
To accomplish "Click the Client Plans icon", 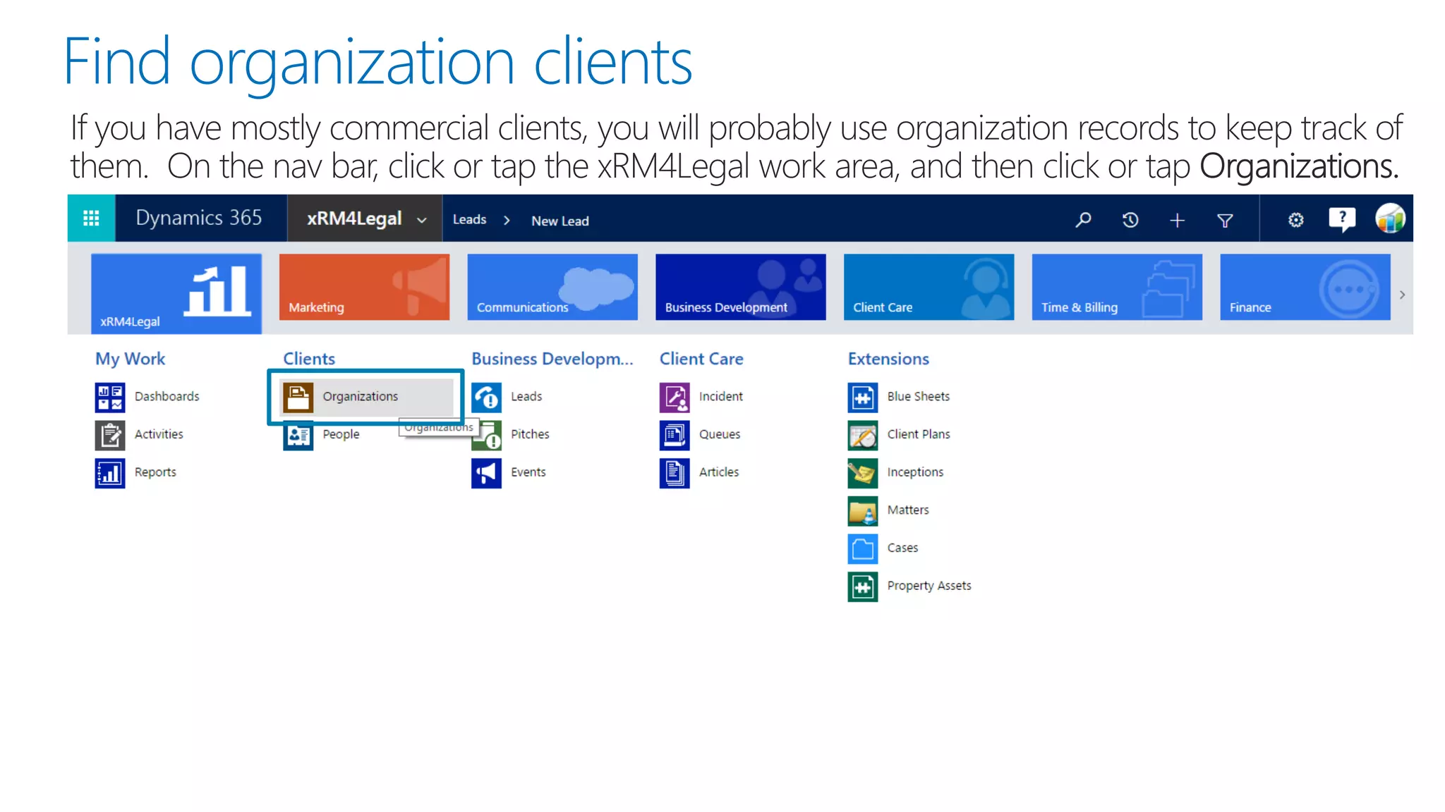I will (862, 435).
